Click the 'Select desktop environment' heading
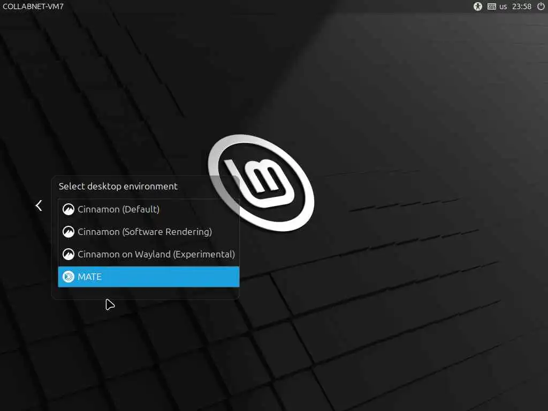This screenshot has height=411, width=548. click(118, 186)
